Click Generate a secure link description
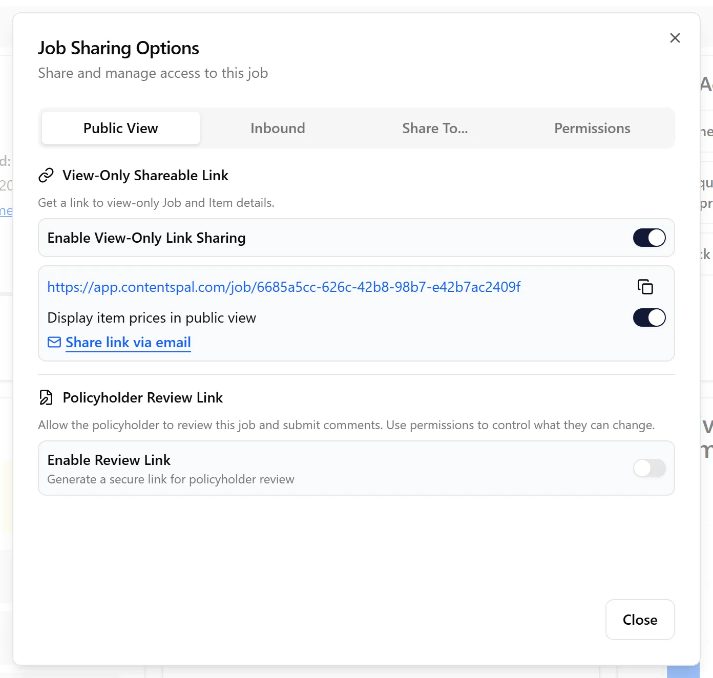Screen dimensions: 713x678 pos(171,479)
